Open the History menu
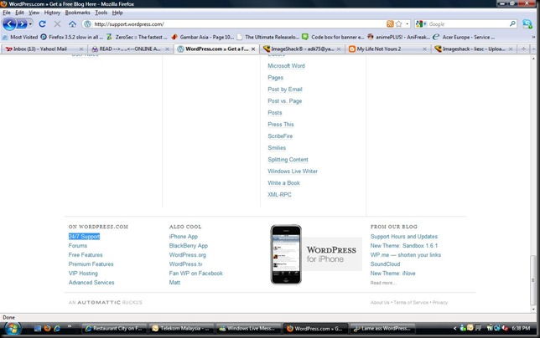This screenshot has height=338, width=540. pos(52,13)
